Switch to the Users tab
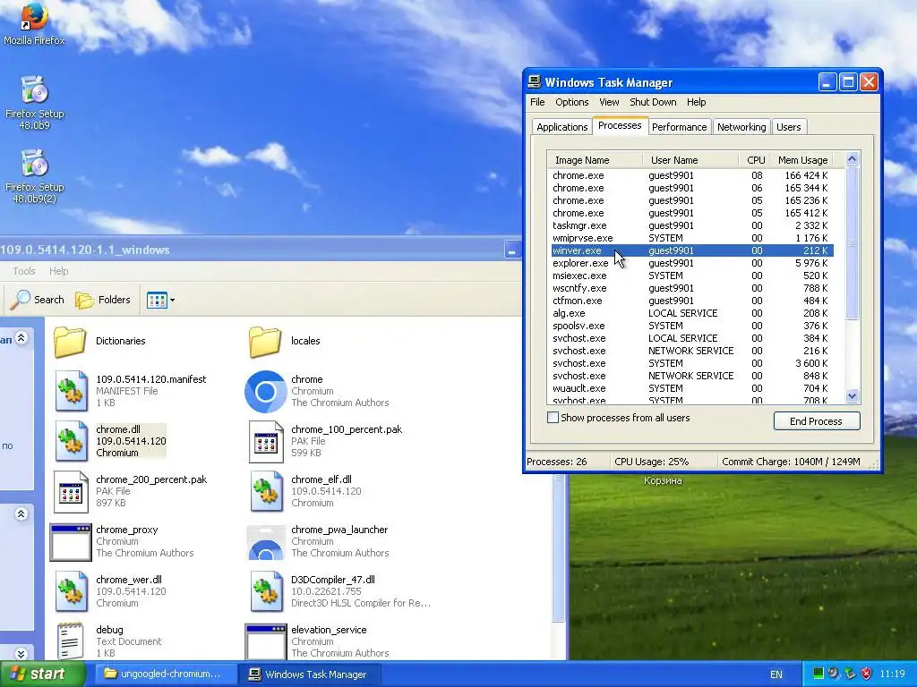 coord(788,127)
